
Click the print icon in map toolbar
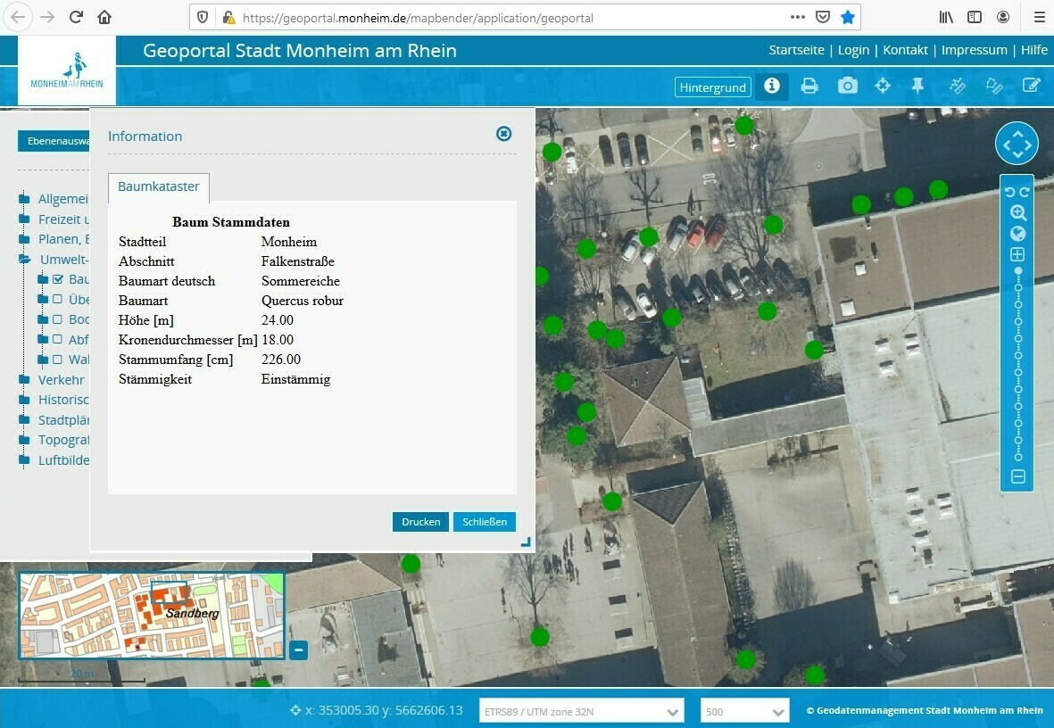pyautogui.click(x=809, y=87)
